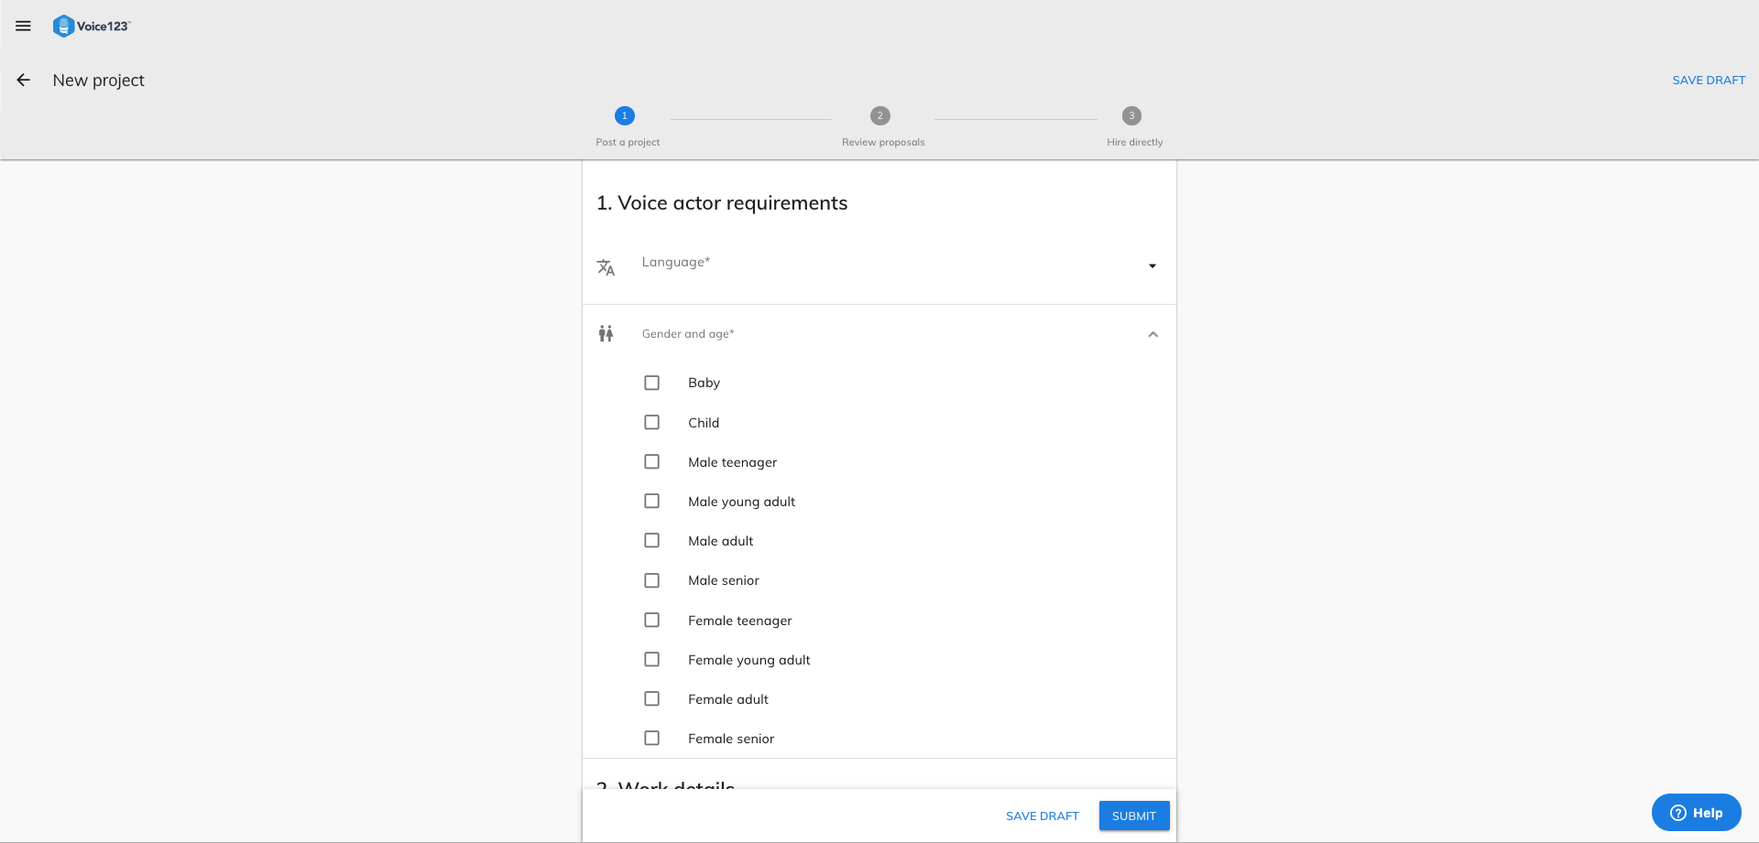Click step 1 Post a project circle
The width and height of the screenshot is (1759, 843).
pyautogui.click(x=625, y=116)
